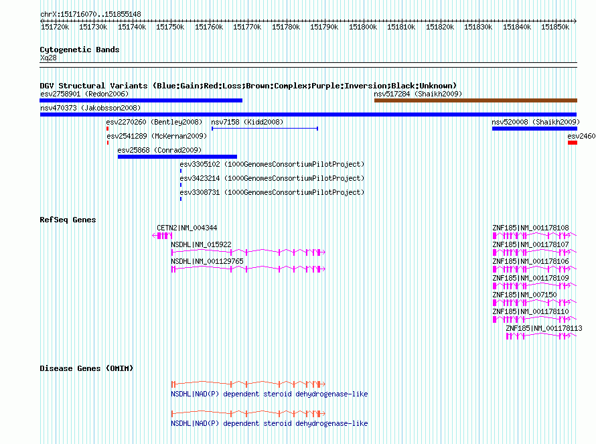Click the ZNF185 NM_001178113 transcript glyph

click(x=542, y=336)
